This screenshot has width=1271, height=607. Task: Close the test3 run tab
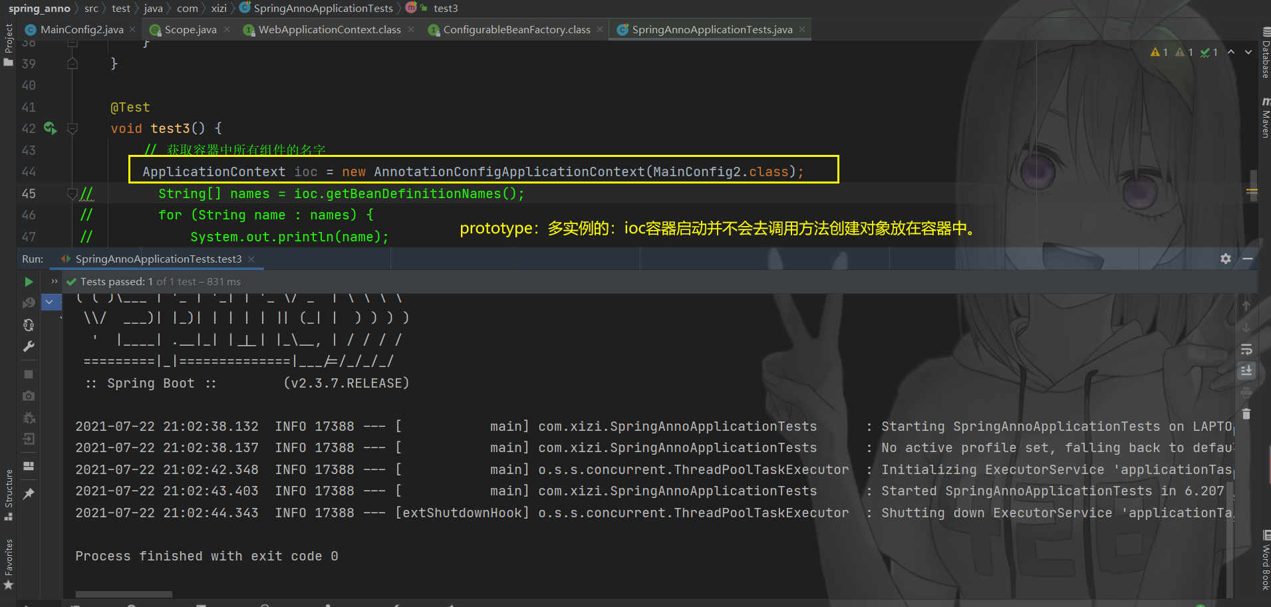click(x=251, y=259)
